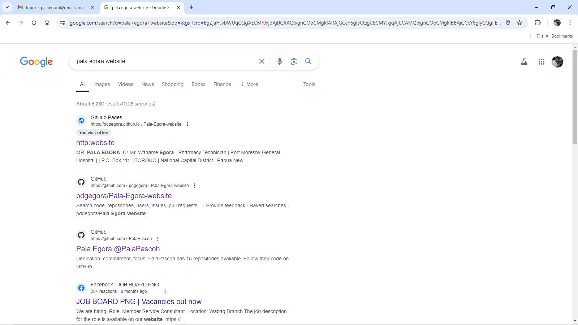578x325 pixels.
Task: Go back using the browser back arrow
Action: pos(8,23)
